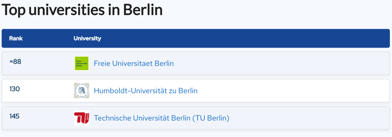Click the Rank column header
Viewport: 392px width, 137px height.
(16, 39)
